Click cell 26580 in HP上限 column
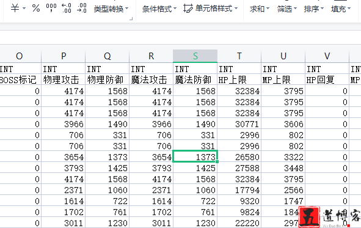The image size is (361, 228). coord(239,157)
